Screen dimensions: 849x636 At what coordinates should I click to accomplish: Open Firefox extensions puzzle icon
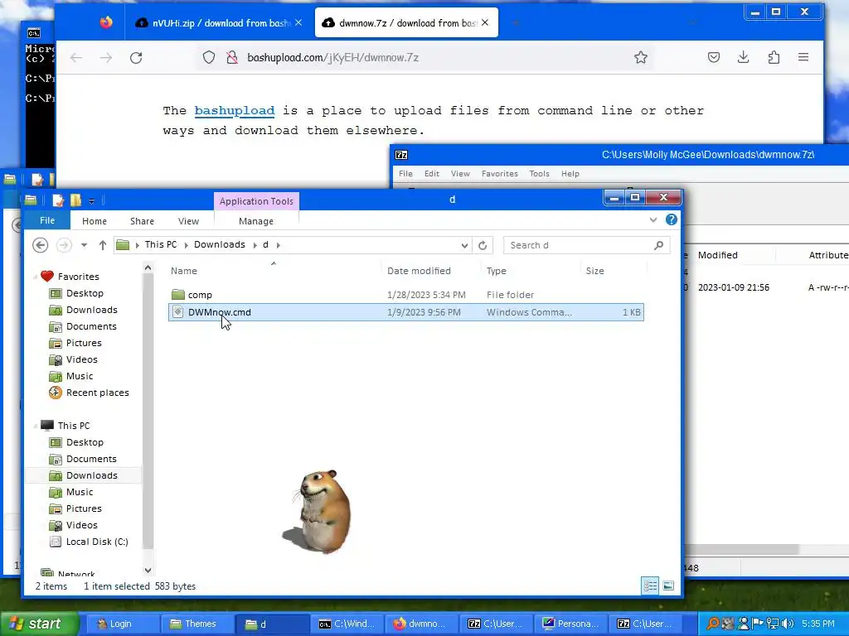point(774,57)
